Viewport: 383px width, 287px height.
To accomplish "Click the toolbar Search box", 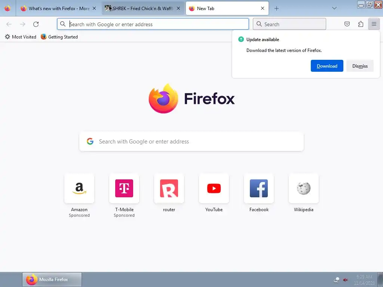I will click(x=289, y=24).
